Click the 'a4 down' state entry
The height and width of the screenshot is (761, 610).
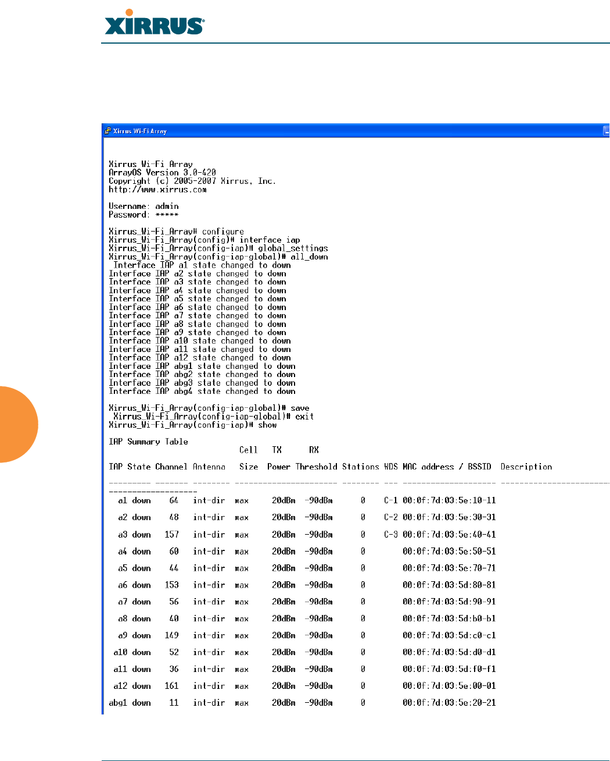(134, 552)
